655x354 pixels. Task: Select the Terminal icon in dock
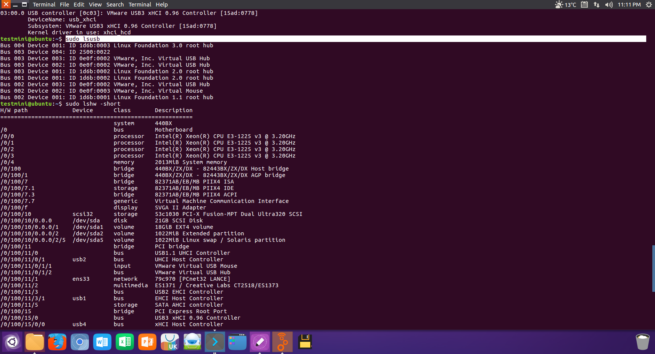coord(215,342)
